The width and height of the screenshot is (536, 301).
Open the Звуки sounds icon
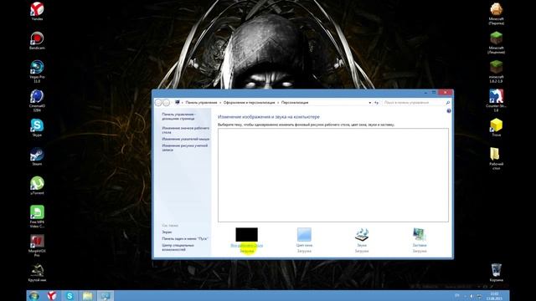tap(362, 235)
